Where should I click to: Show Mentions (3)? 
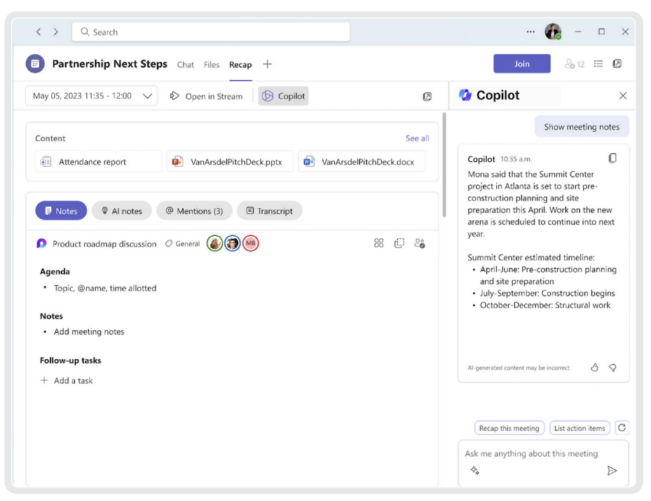click(x=195, y=210)
